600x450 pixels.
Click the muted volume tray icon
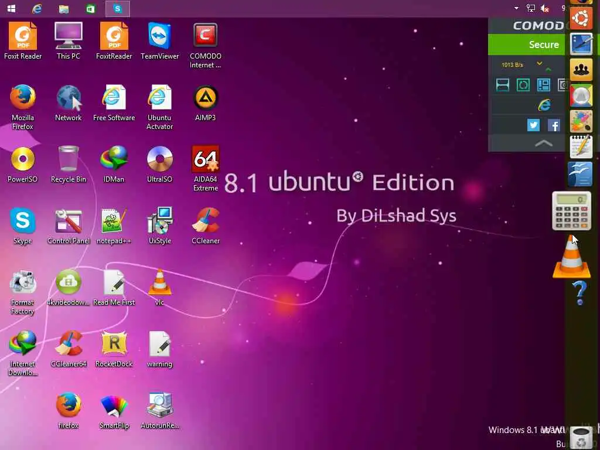point(545,8)
